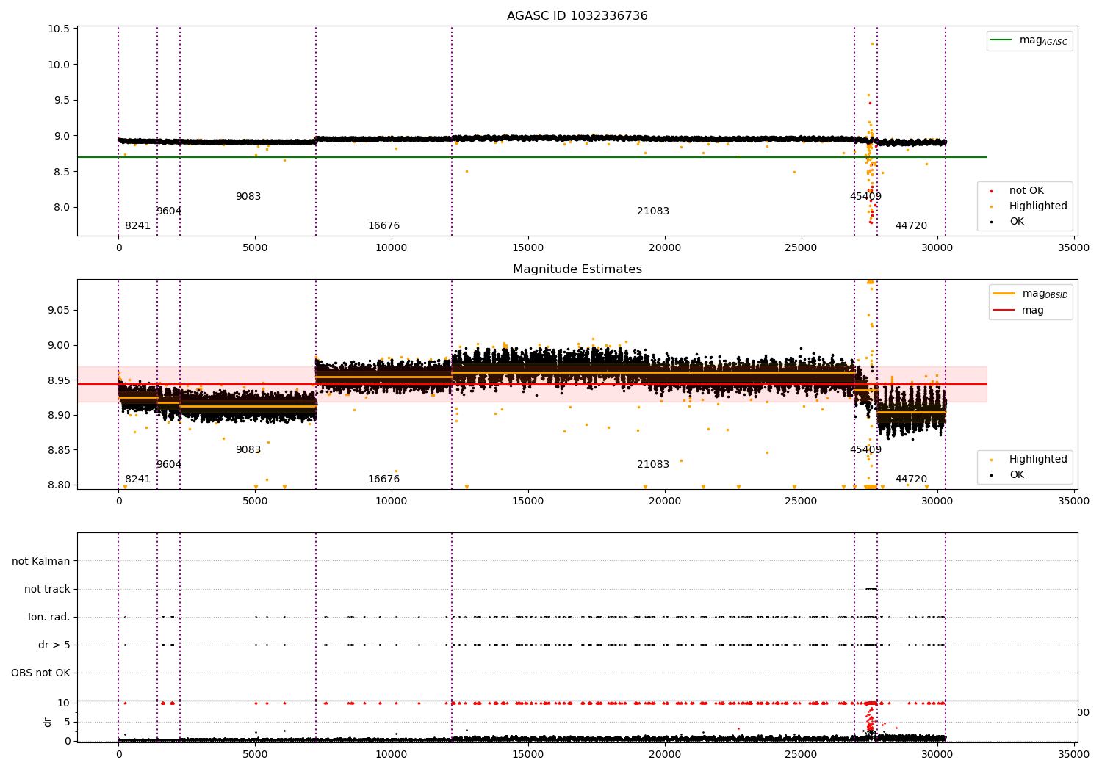Viewport: 1102px width, 771px height.
Task: Click the dr axis tick labeled 5
Action: pyautogui.click(x=68, y=723)
